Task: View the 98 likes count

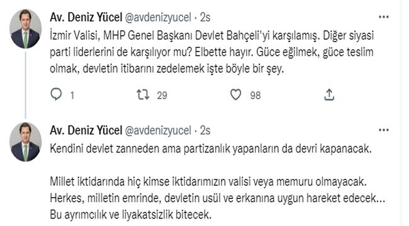Action: pos(255,95)
